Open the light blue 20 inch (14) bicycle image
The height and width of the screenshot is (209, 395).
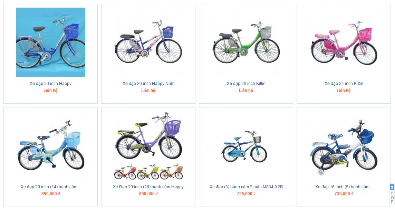[51, 145]
